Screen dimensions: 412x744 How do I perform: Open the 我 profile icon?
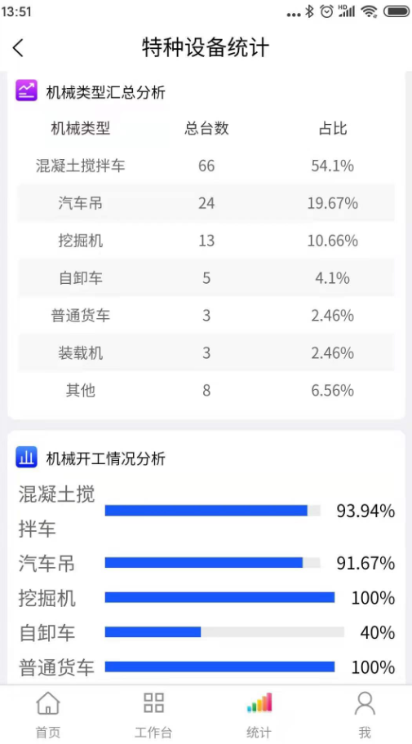tap(365, 703)
